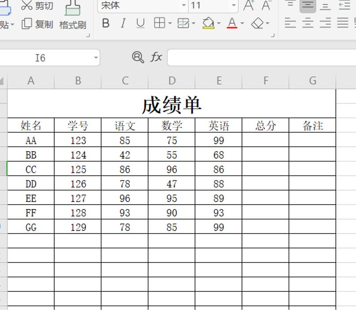
Task: Increase font size with larger A icon
Action: click(x=249, y=6)
